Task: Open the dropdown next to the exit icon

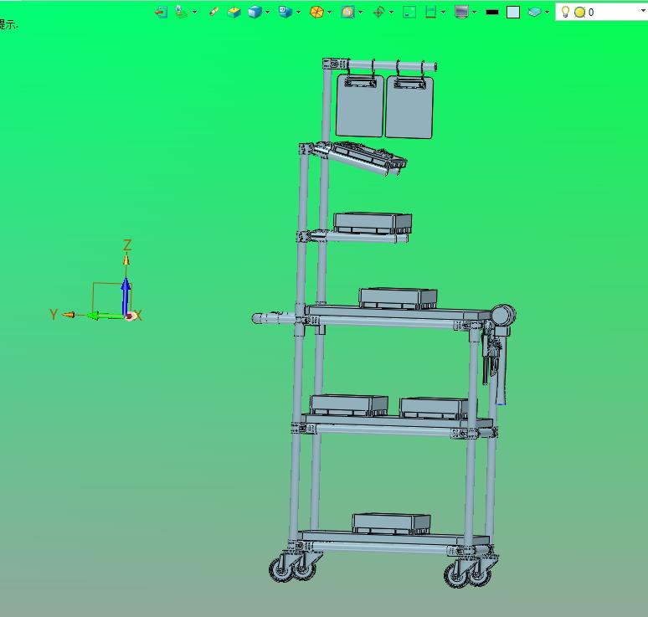Action: pyautogui.click(x=194, y=13)
